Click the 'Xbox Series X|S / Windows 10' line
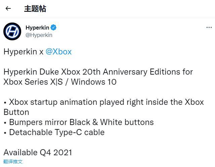 [x=60, y=82]
